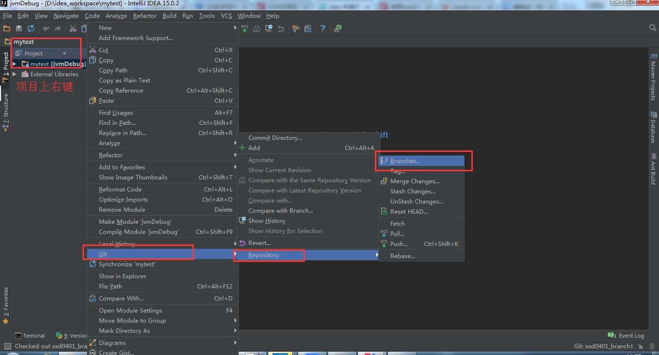This screenshot has width=659, height=355.
Task: Click the Save All toolbar icon
Action: pos(19,29)
